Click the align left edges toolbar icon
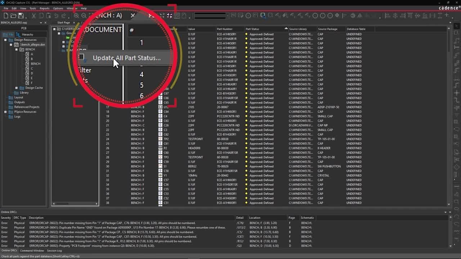Image resolution: width=461 pixels, height=259 pixels. click(388, 15)
